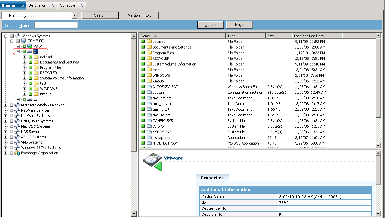385x218 pixels.
Task: Expand the NAS Servers tree node
Action: click(x=6, y=132)
